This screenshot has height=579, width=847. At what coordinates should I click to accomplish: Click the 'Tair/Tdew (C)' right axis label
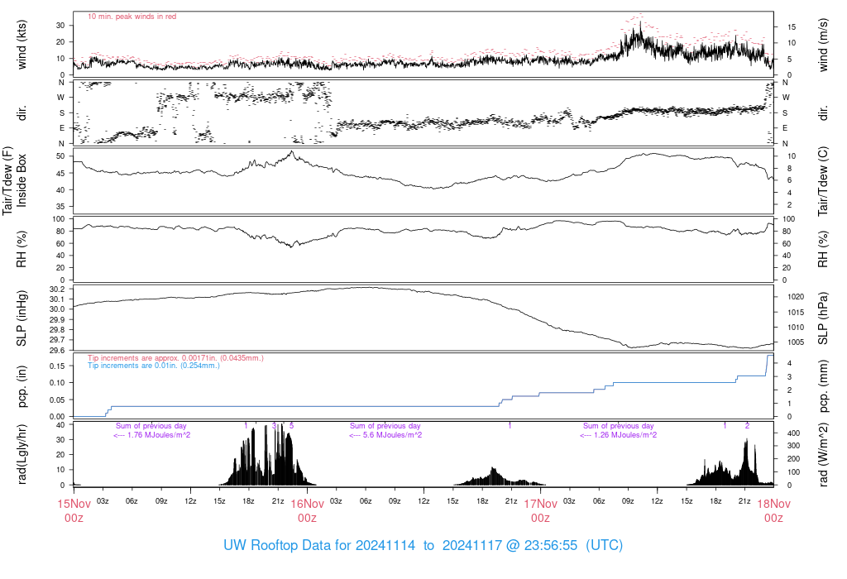tap(823, 181)
